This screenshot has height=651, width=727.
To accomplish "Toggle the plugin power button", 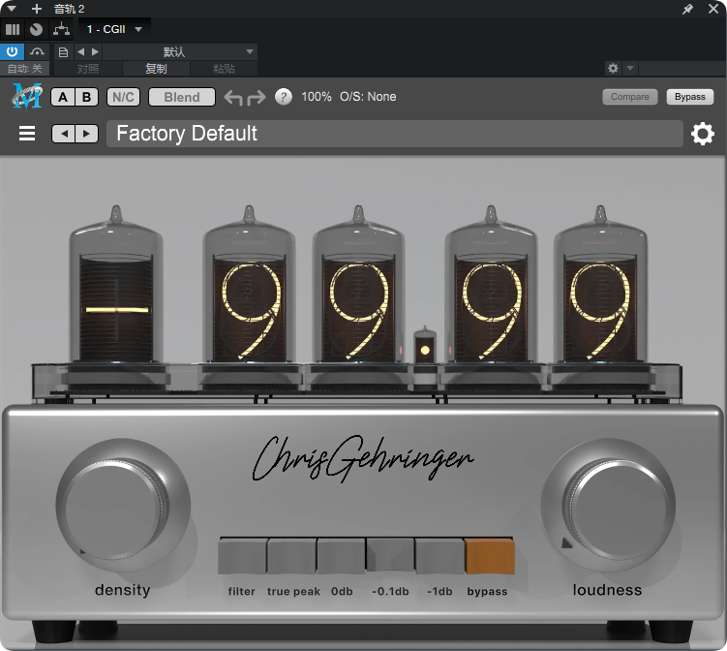I will pos(12,51).
